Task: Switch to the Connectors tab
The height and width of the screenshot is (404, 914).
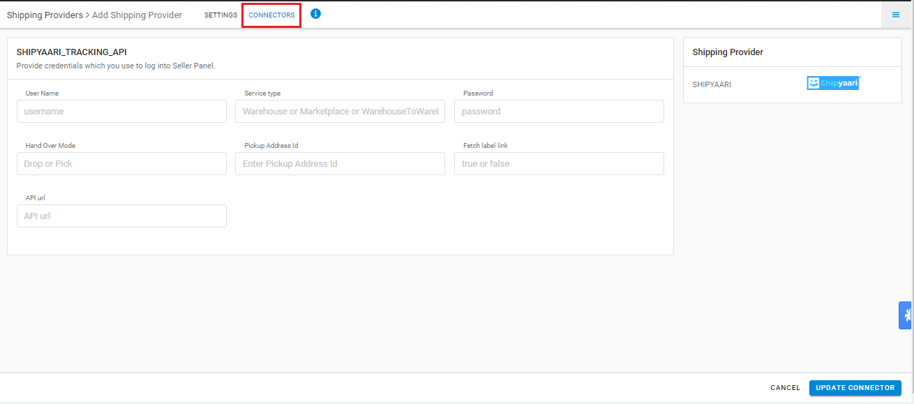Action: 271,15
